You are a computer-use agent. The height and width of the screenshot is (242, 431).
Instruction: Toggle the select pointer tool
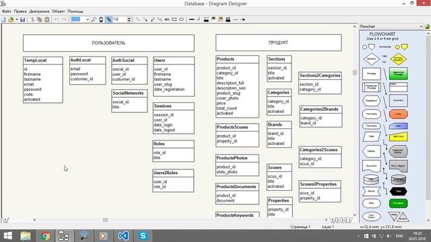click(108, 19)
